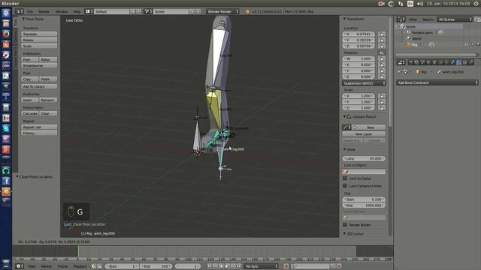Click the anim_leg.000 bone icon in breadcrumb
Screen dimensions: 481x270
(x=439, y=72)
